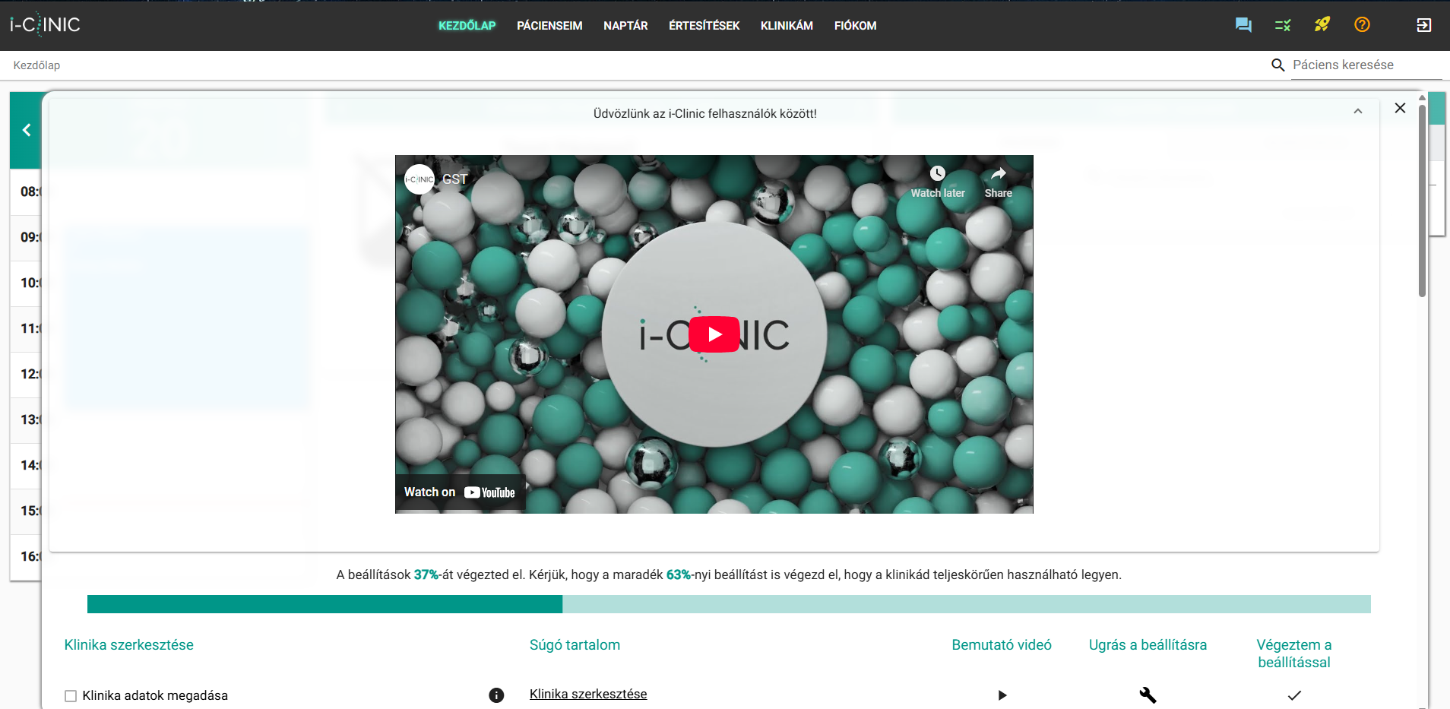
Task: Click the info icon beside Klinika adatok megadása
Action: coord(496,695)
